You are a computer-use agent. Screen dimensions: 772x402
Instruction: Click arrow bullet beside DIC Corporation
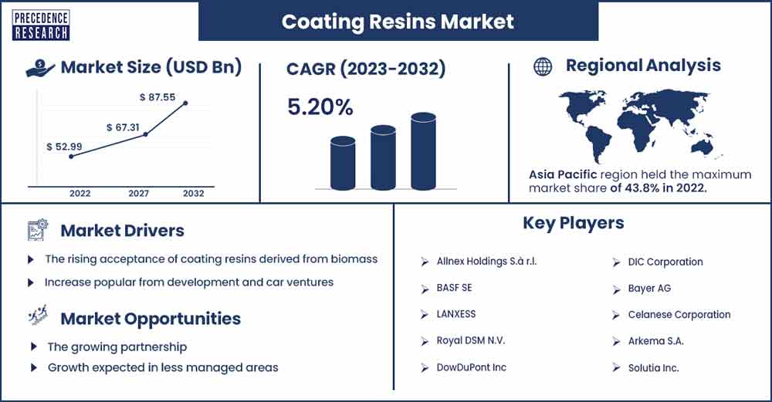click(616, 263)
